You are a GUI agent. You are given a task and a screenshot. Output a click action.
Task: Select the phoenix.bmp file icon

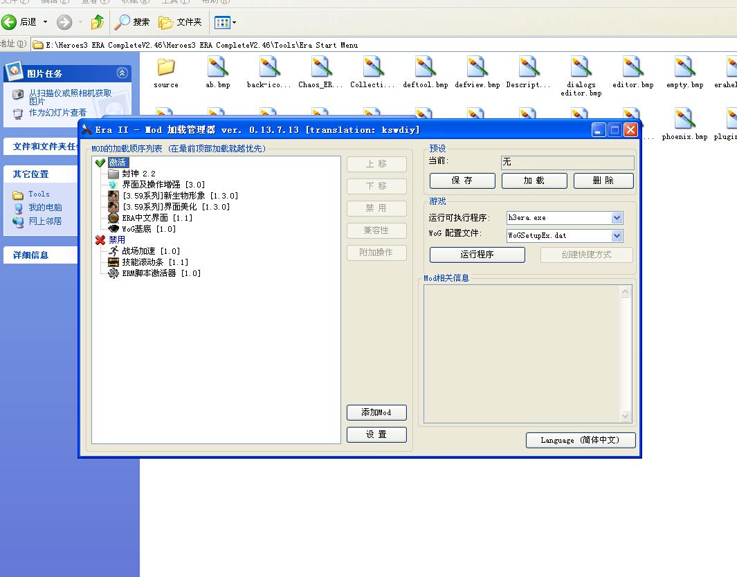[x=684, y=118]
